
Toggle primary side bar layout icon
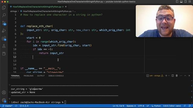point(177,1)
